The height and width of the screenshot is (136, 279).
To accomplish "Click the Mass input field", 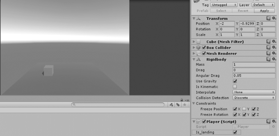I will [254, 64].
